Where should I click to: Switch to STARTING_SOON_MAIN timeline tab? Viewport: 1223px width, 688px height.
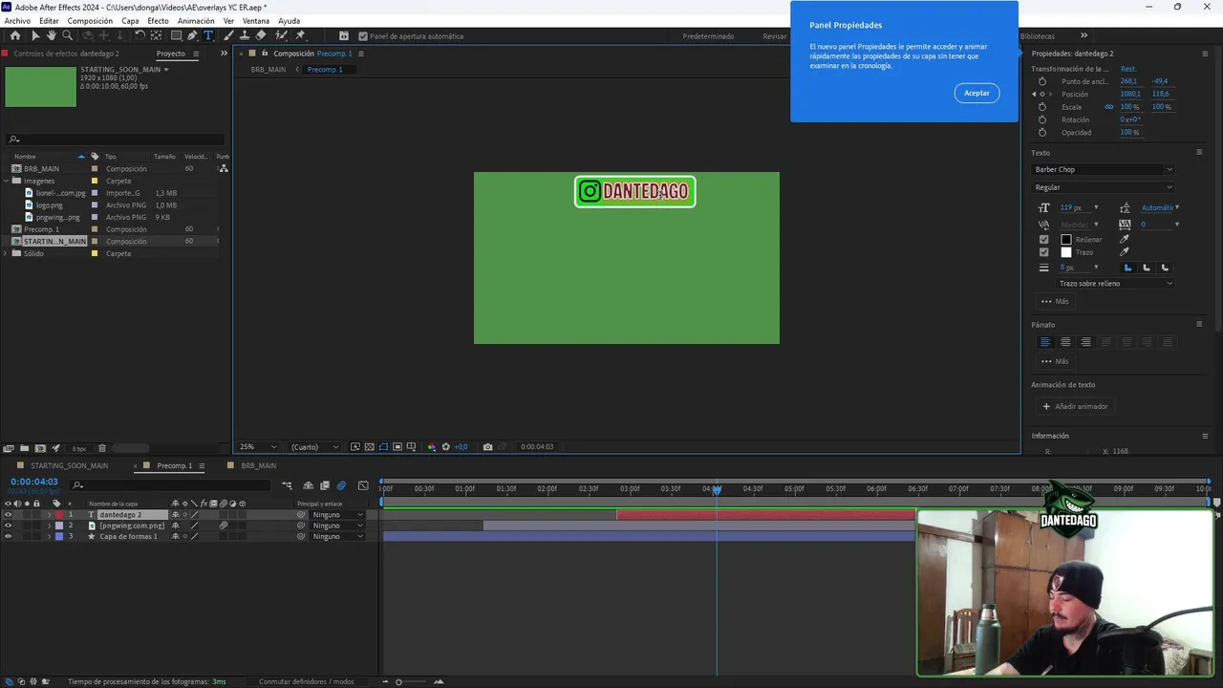[x=69, y=465]
